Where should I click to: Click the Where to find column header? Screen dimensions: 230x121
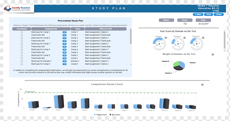[x=105, y=29]
